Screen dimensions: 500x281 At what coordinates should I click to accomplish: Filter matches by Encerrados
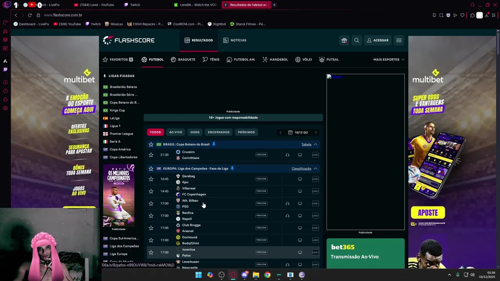pyautogui.click(x=219, y=132)
